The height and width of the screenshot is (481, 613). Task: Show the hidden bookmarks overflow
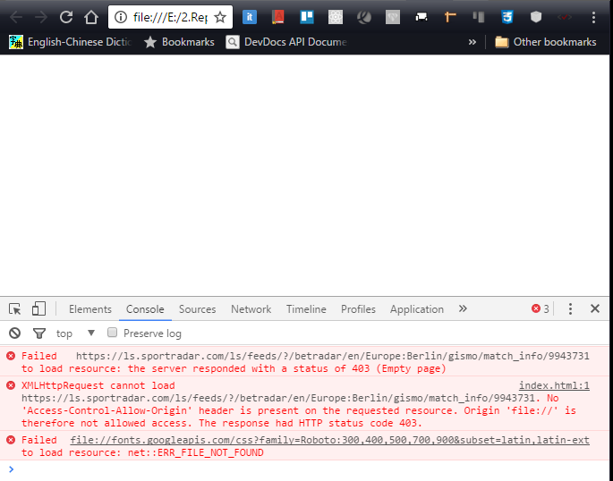[x=473, y=42]
